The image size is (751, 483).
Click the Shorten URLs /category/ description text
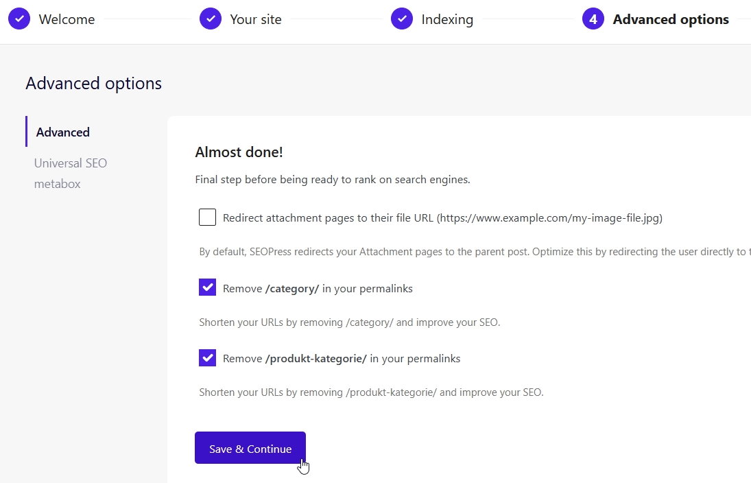click(x=349, y=322)
